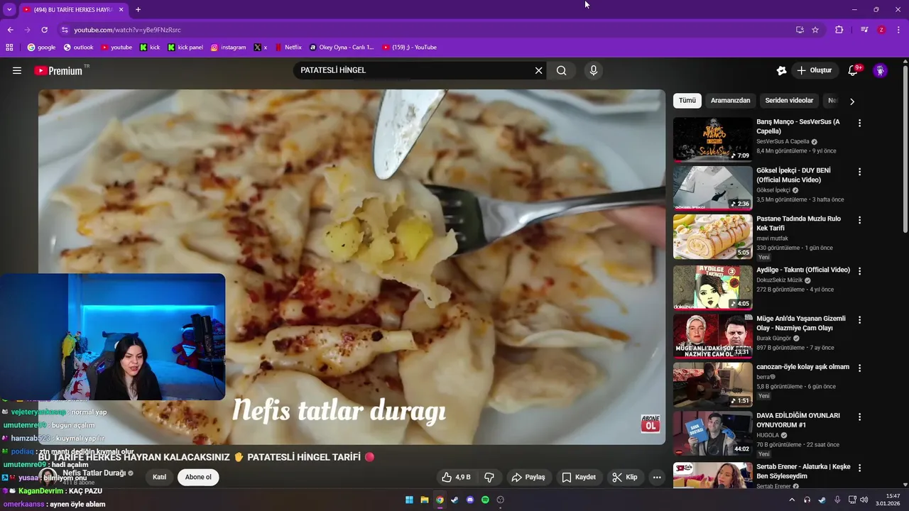Open the Okey Oyna bookmark
The width and height of the screenshot is (909, 511).
click(341, 48)
